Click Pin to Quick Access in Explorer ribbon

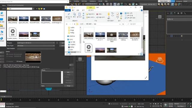(x=69, y=16)
